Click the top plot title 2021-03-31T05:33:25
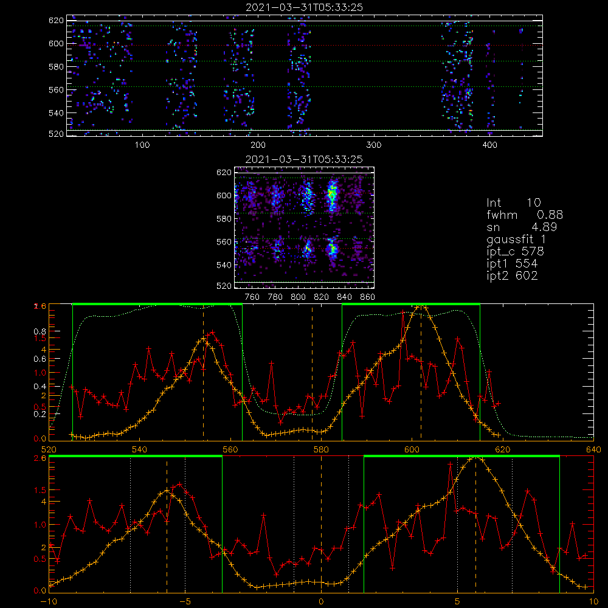The image size is (608, 608). coord(304,7)
